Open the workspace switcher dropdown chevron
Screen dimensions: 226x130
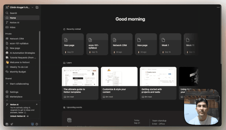point(33,8)
